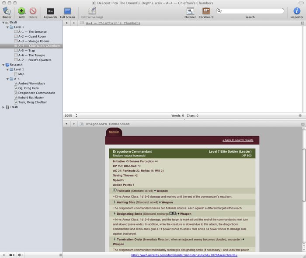
Task: Toggle split button in bottom editor header
Action: pos(303,124)
